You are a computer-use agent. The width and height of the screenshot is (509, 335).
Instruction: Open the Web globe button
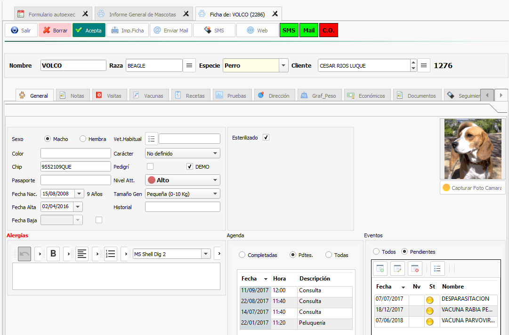click(x=258, y=30)
